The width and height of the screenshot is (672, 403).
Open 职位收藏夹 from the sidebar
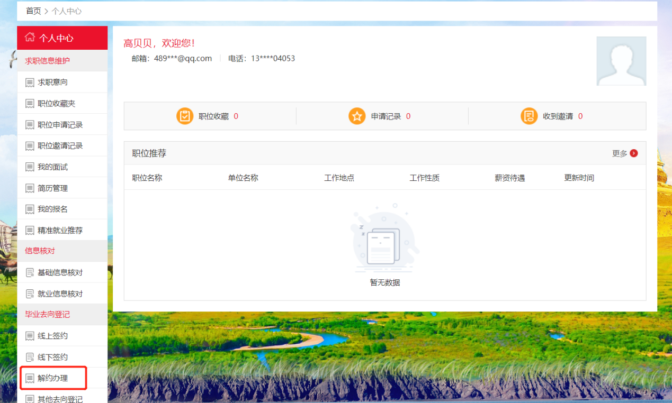click(x=56, y=104)
